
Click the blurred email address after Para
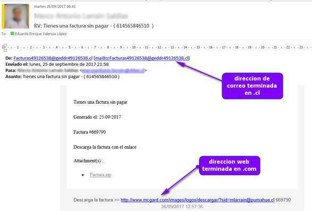click(113, 71)
